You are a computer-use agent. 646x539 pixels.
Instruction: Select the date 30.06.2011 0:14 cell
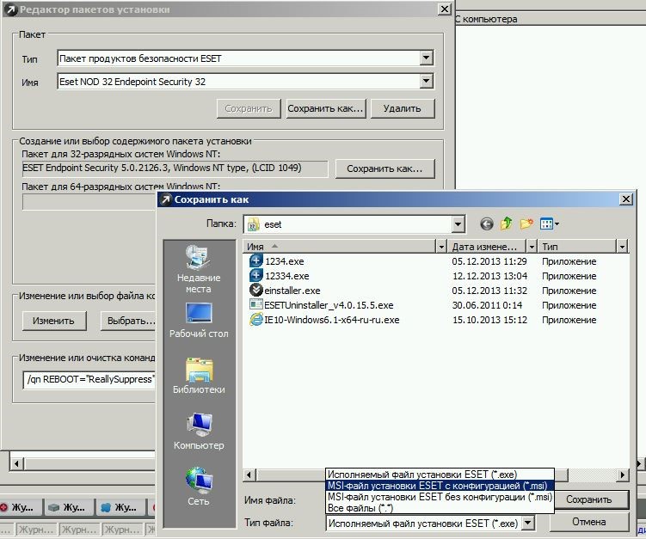click(487, 305)
